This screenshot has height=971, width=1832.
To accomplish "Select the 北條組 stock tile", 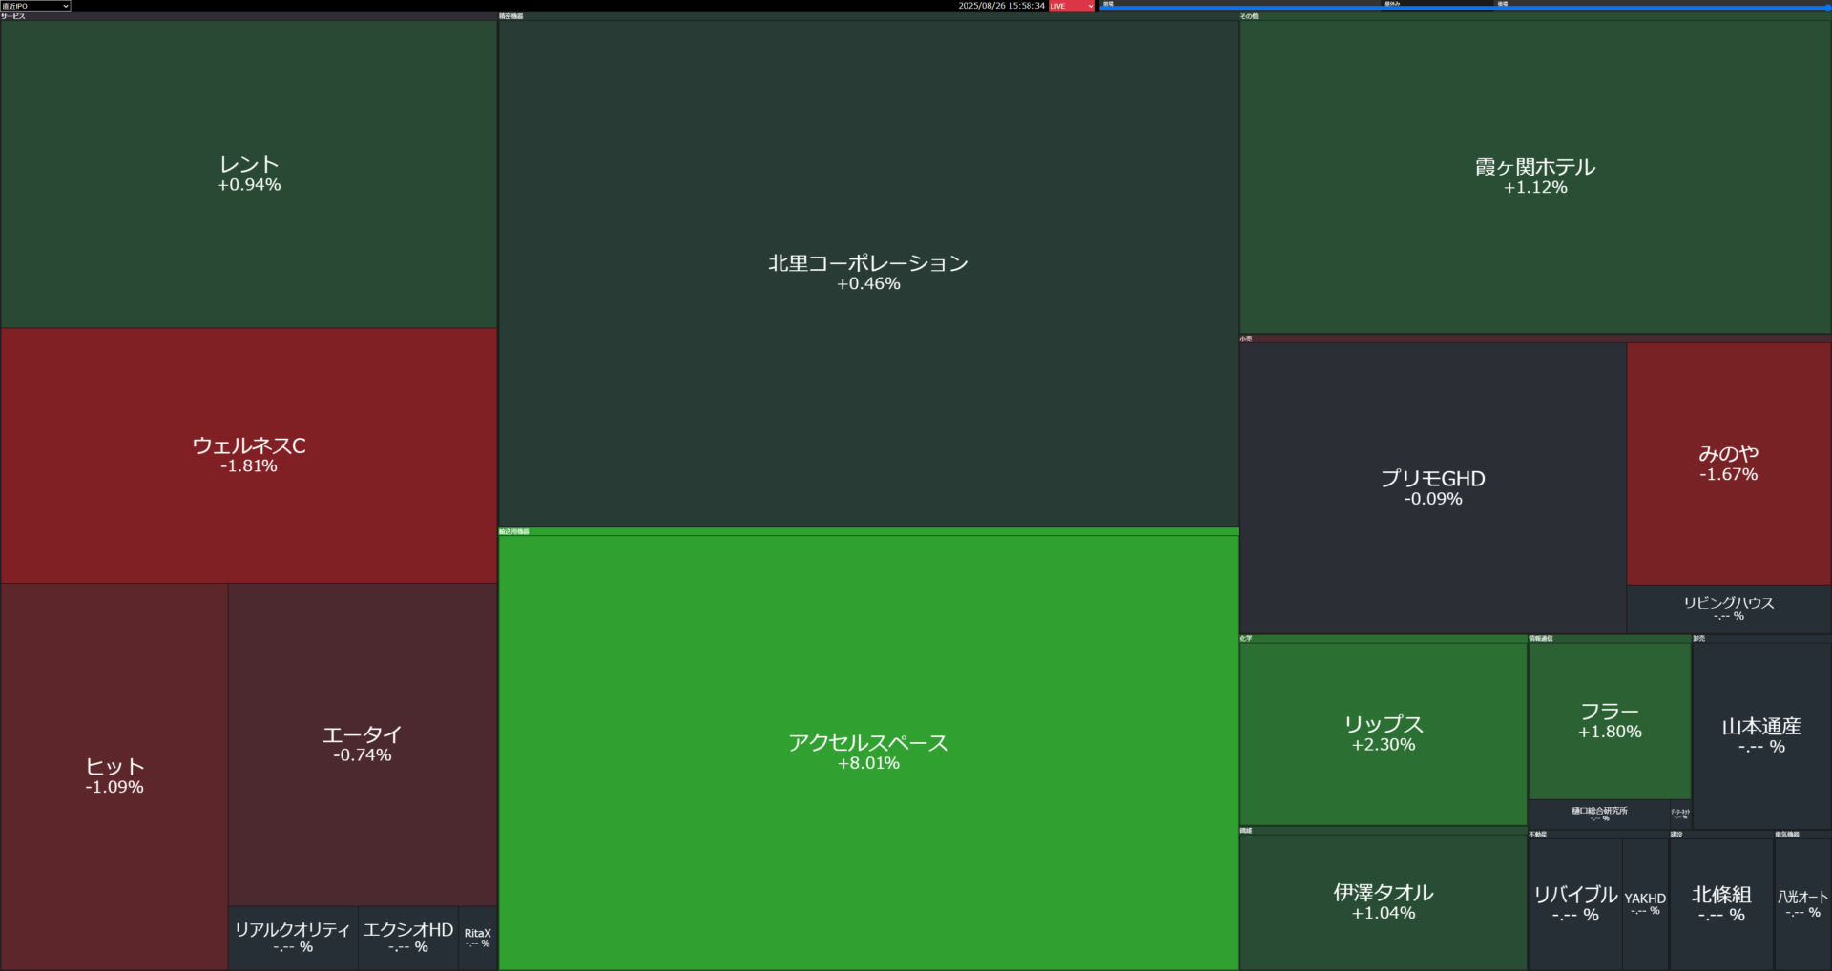I will pos(1721,904).
